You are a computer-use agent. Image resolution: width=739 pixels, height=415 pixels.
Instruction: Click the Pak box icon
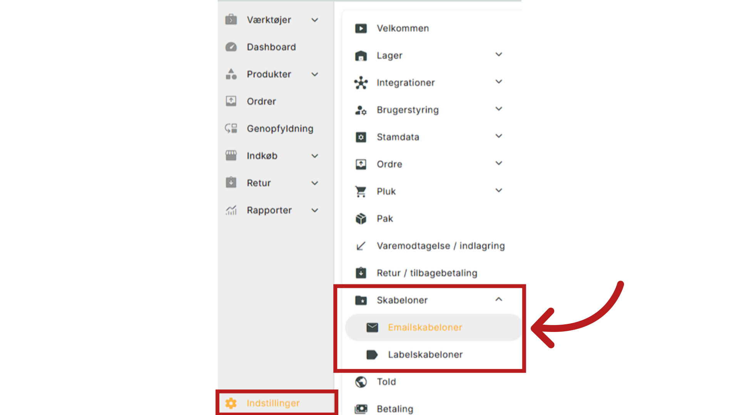tap(361, 219)
